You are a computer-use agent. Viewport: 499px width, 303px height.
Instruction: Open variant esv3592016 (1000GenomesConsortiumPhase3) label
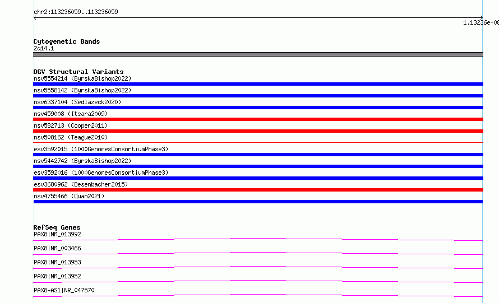coord(101,173)
